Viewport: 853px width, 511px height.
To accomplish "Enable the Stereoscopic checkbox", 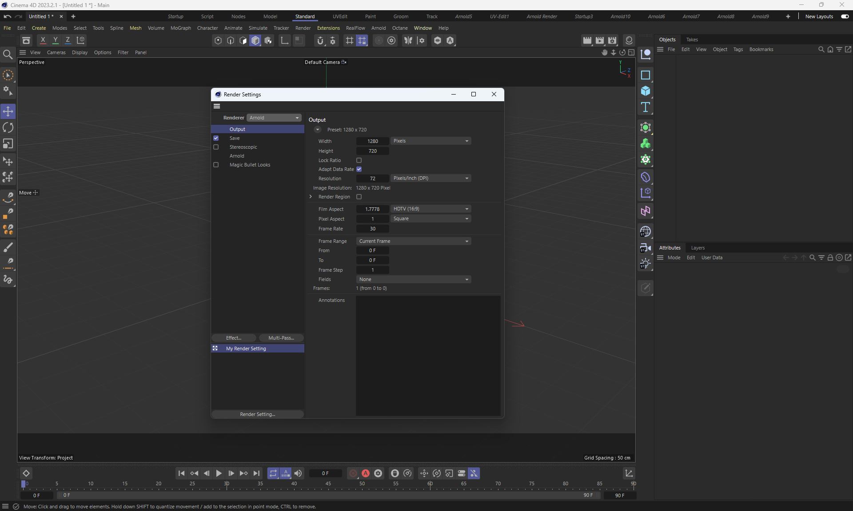I will [216, 147].
